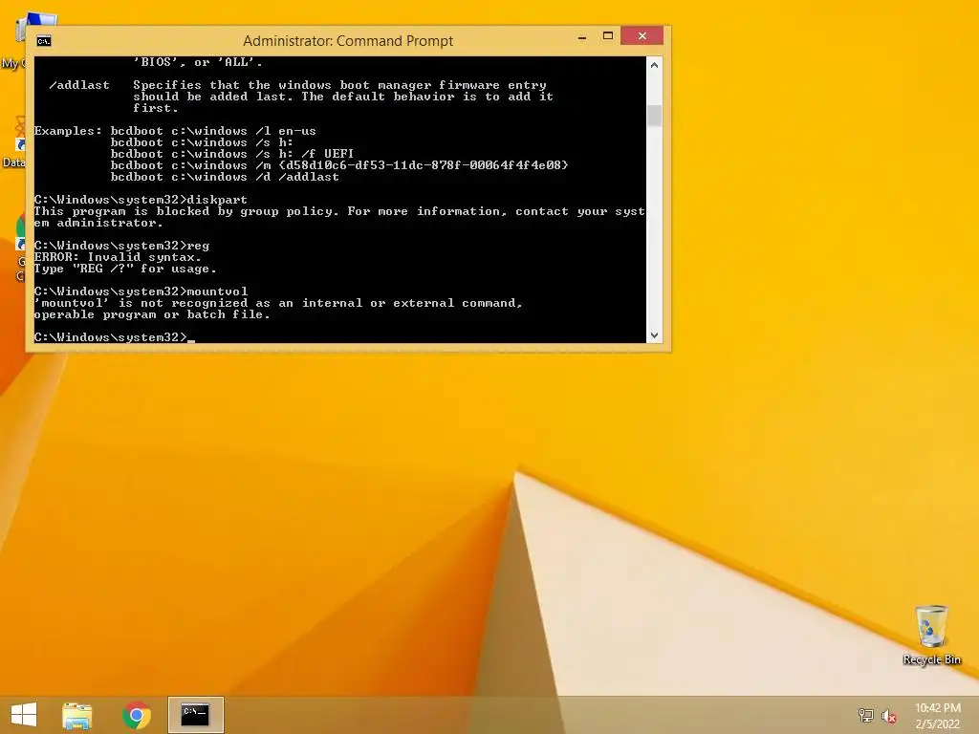Click scrollbar down arrow in Command Prompt
Image resolution: width=979 pixels, height=734 pixels.
pyautogui.click(x=654, y=335)
